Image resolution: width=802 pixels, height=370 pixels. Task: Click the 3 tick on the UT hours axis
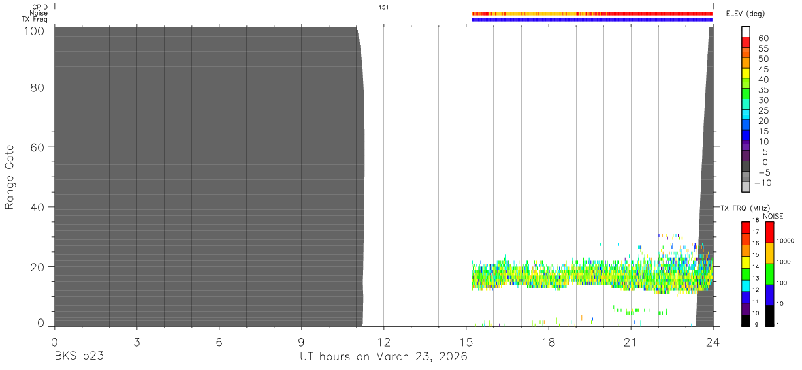pyautogui.click(x=136, y=341)
